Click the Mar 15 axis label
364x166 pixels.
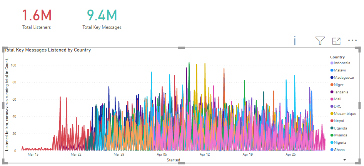[x=33, y=154]
